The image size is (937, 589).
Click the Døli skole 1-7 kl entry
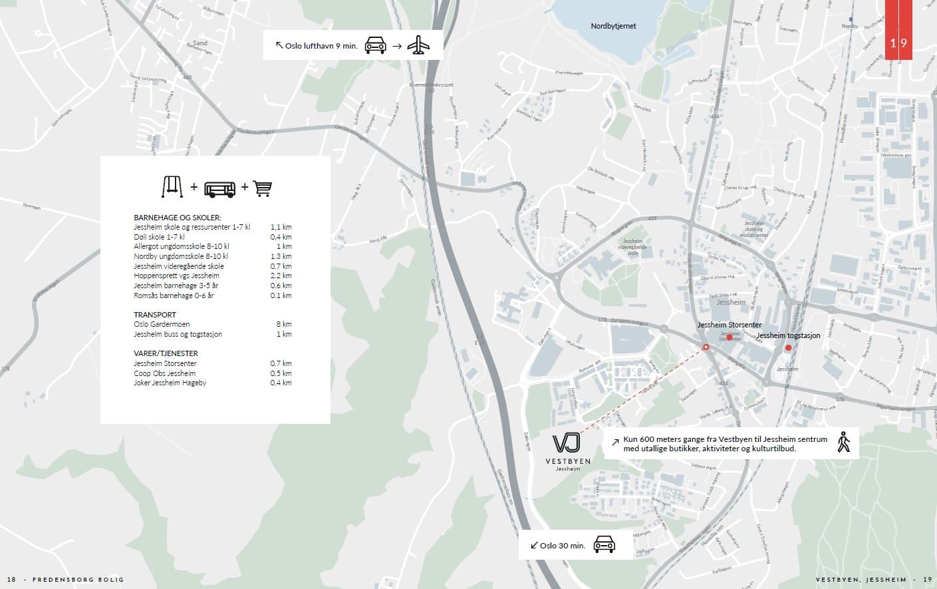(159, 237)
